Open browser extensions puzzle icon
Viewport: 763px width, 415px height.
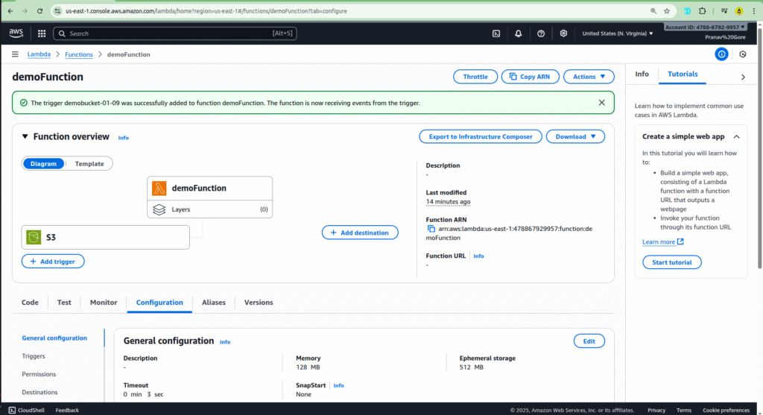point(702,10)
